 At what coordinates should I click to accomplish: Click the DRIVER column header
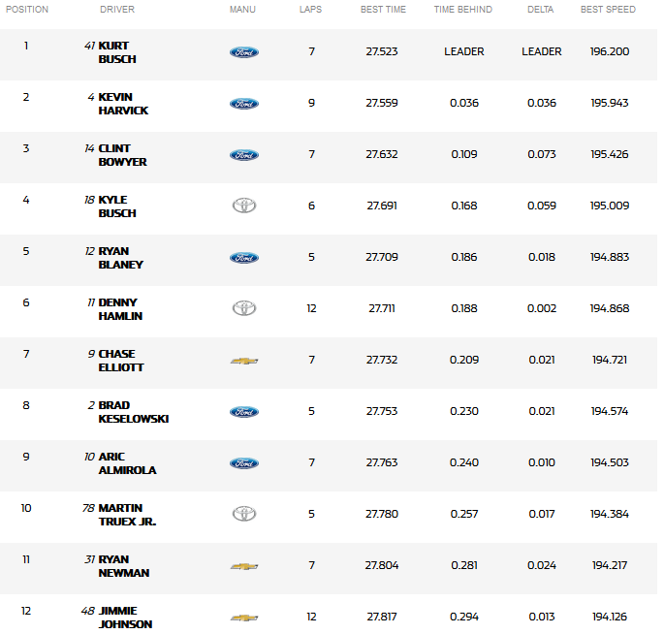(x=117, y=10)
